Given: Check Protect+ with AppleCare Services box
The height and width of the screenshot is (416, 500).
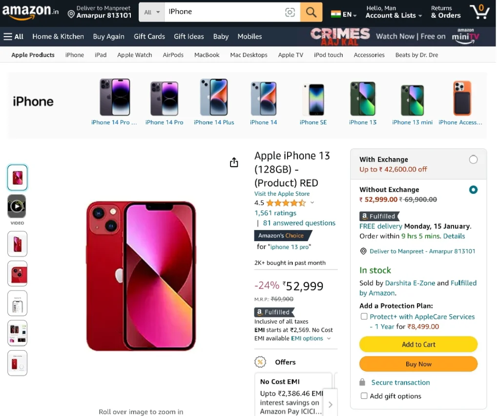Looking at the screenshot, I should point(363,316).
